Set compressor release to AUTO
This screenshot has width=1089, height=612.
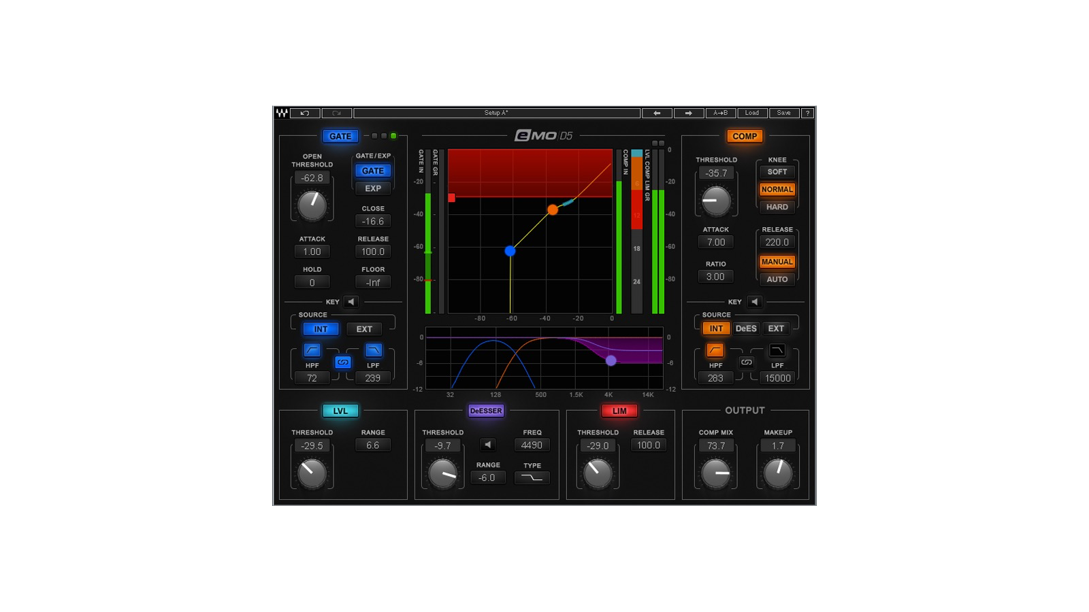click(x=777, y=279)
